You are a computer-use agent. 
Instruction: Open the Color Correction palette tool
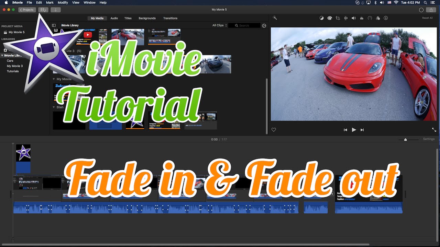[330, 18]
